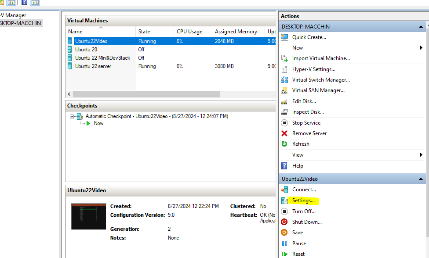This screenshot has height=258, width=429.
Task: Expand the New submenu arrow
Action: click(421, 48)
